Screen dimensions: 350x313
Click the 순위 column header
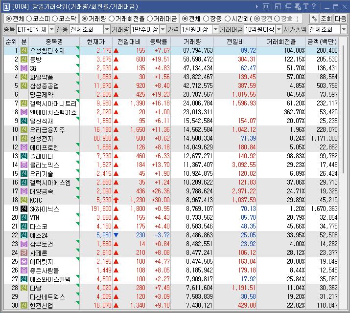11,42
